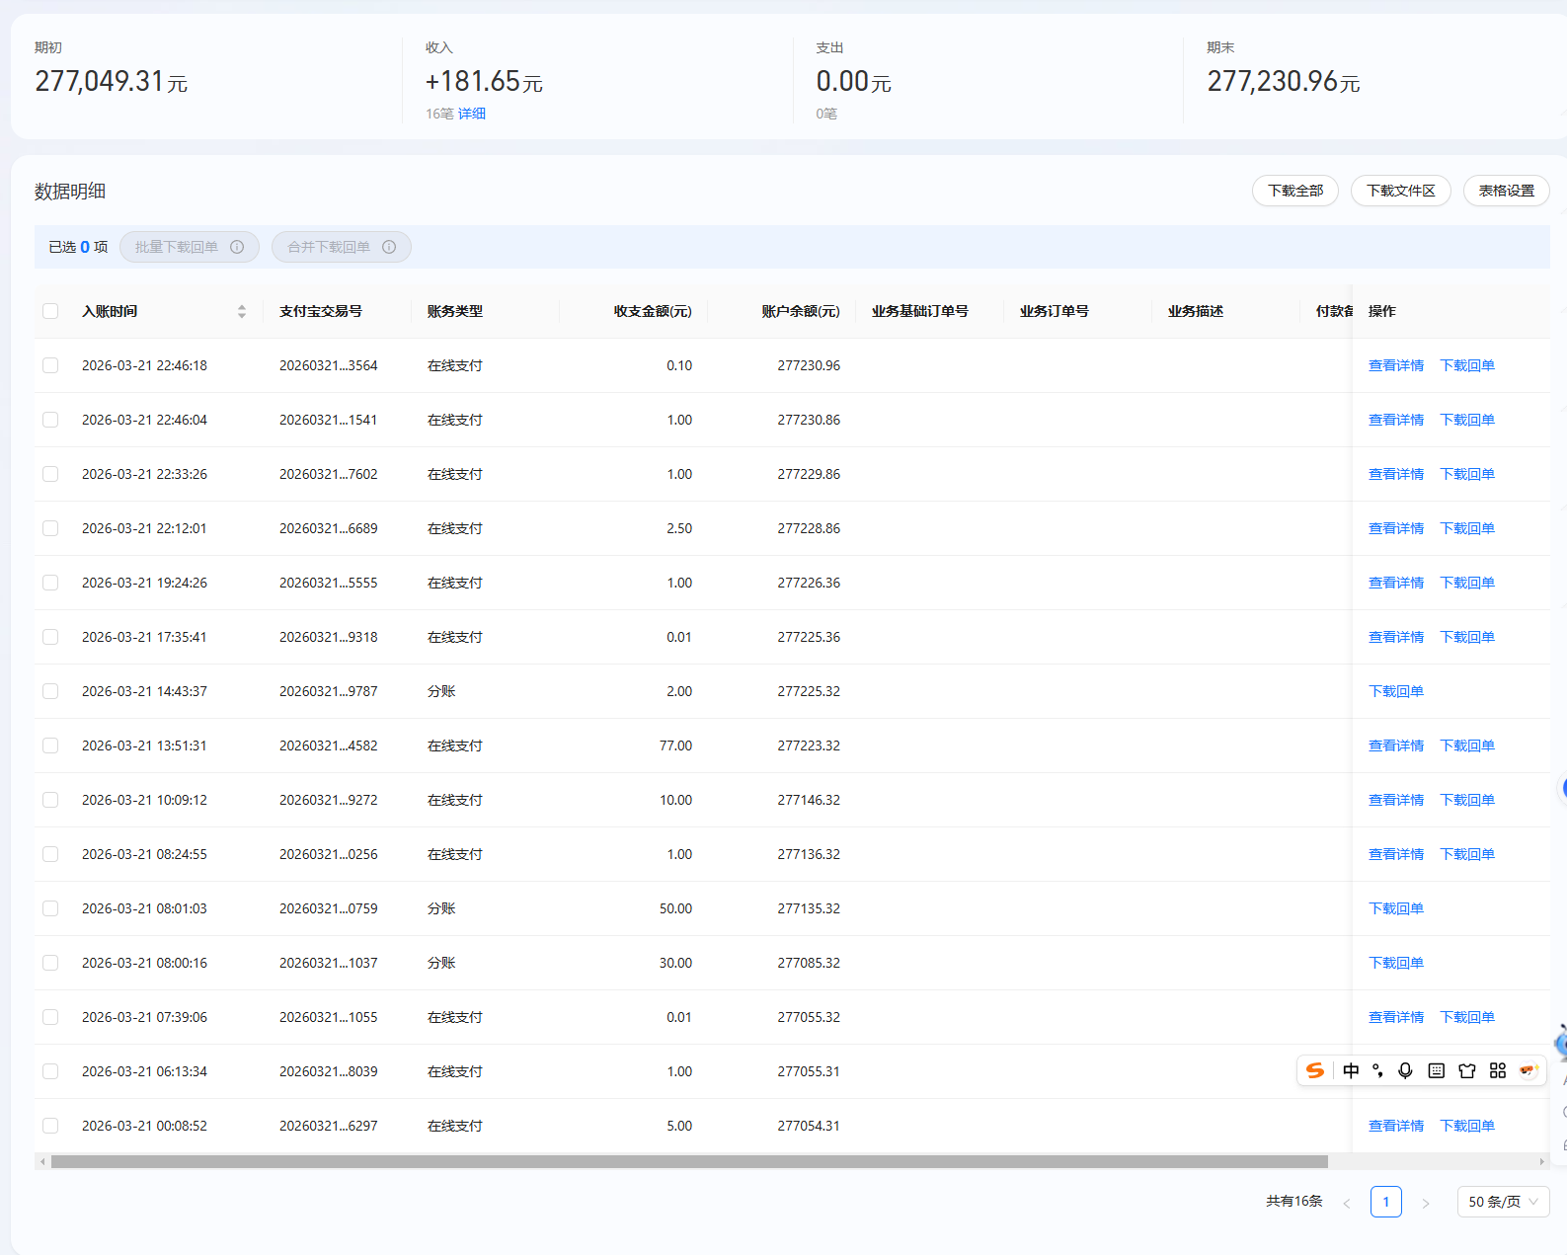Go to next page using right chevron

point(1425,1203)
